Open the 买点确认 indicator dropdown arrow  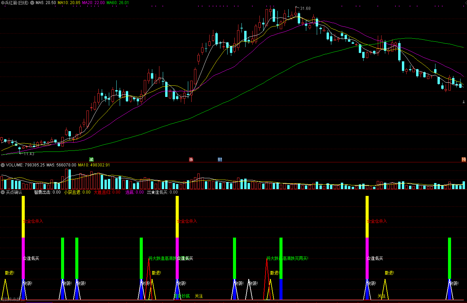click(3, 192)
